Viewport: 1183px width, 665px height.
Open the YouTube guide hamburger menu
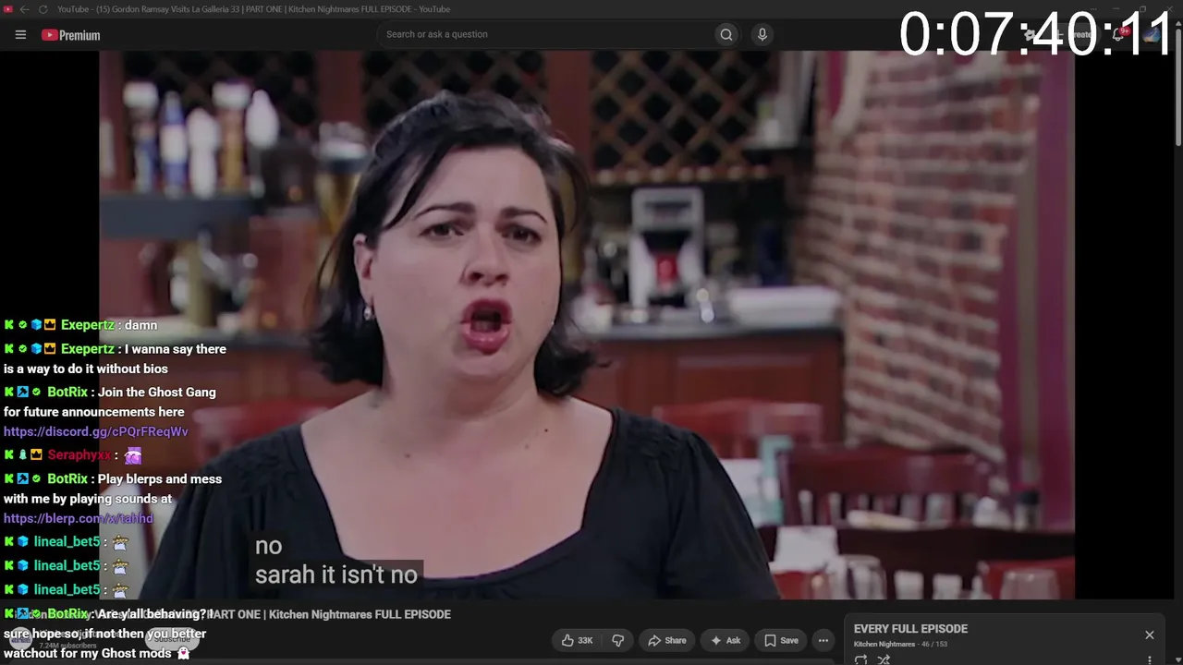point(20,34)
